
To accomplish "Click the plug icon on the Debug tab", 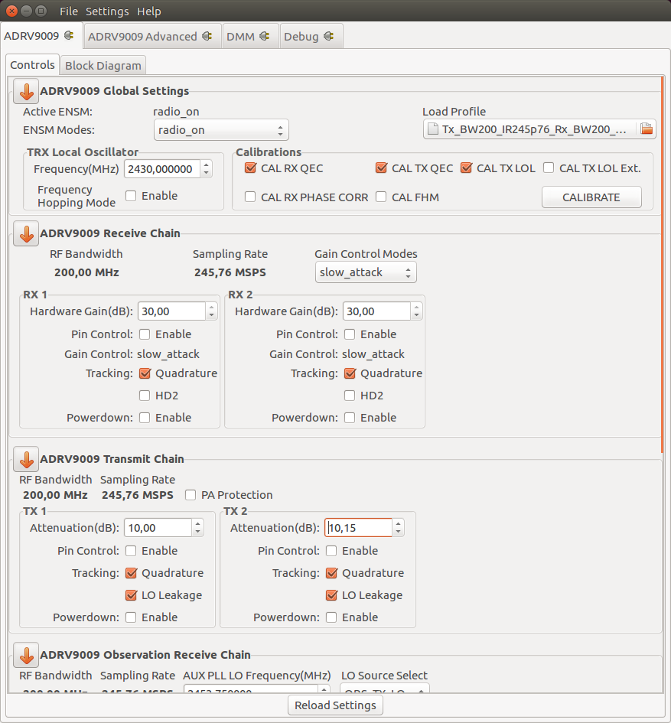I will 327,35.
